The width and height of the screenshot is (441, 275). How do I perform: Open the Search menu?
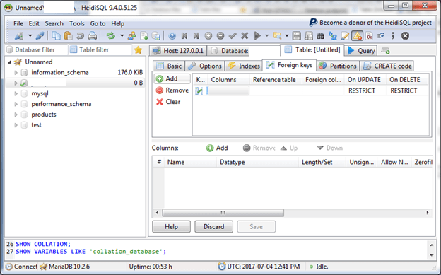click(x=54, y=23)
